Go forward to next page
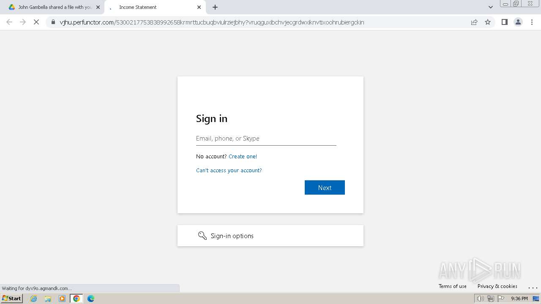The image size is (541, 304). (23, 22)
